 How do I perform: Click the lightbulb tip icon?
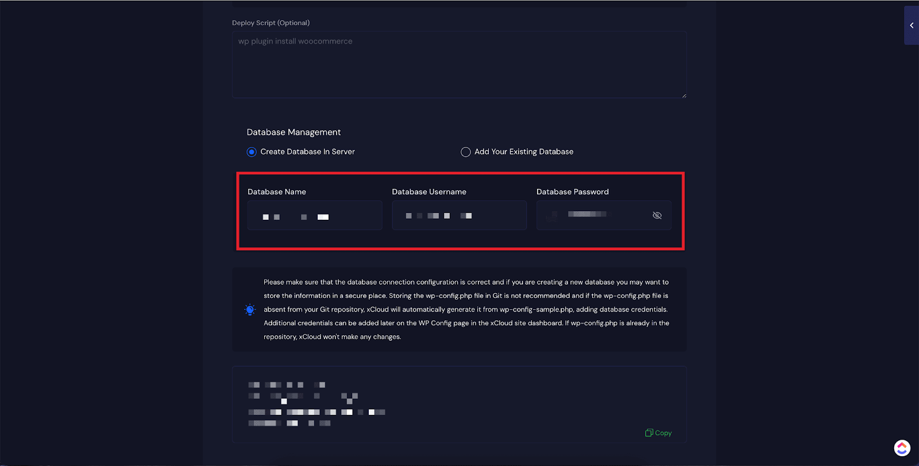[250, 310]
